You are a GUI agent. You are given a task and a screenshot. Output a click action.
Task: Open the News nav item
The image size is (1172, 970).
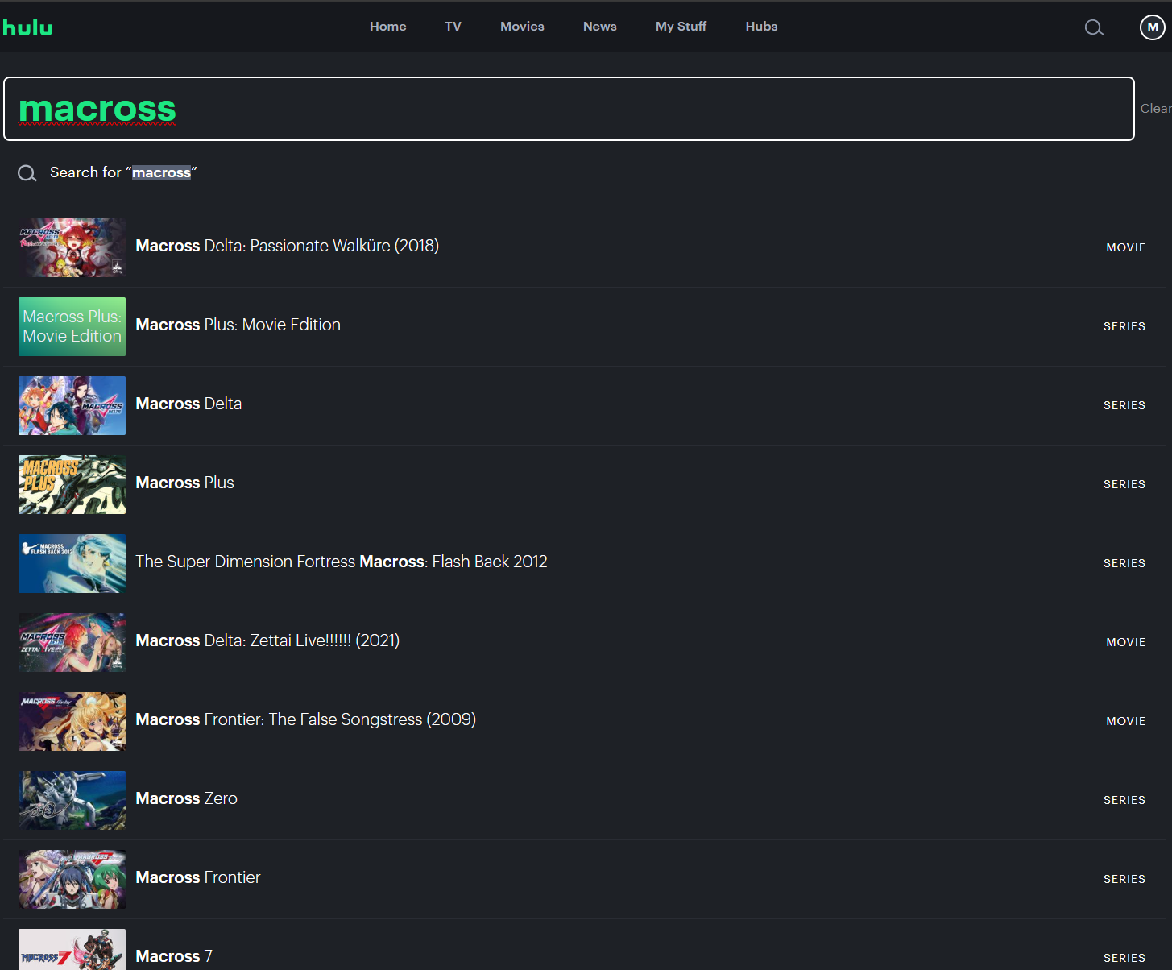[x=600, y=27]
